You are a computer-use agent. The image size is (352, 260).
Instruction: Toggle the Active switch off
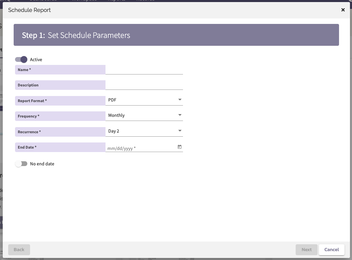click(x=21, y=59)
